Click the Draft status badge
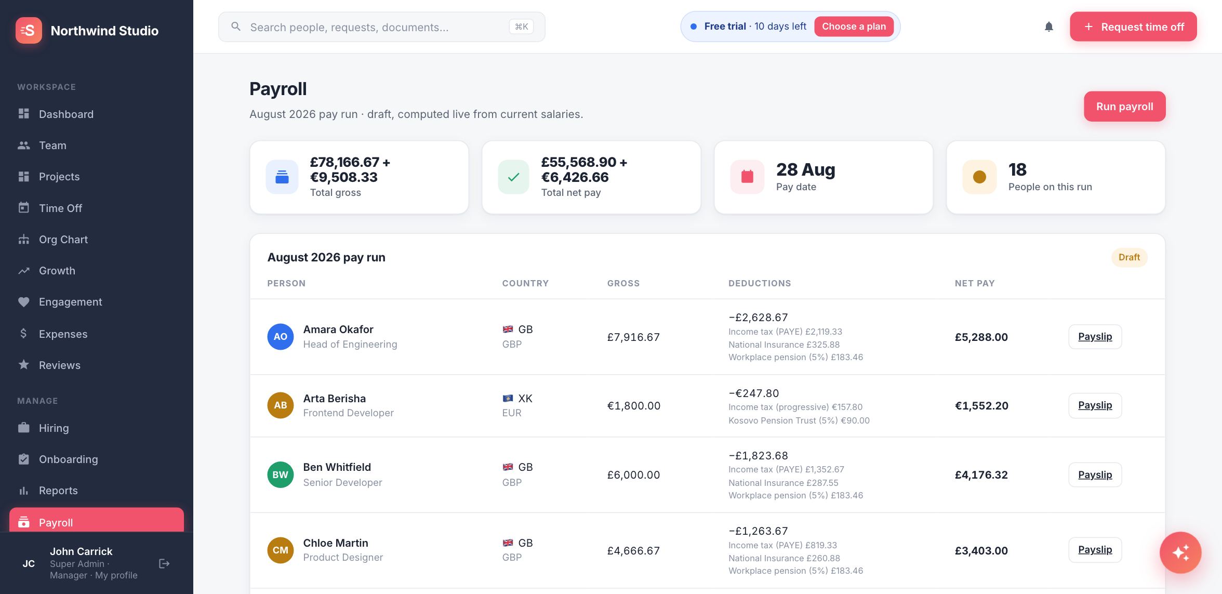The image size is (1222, 594). 1129,257
